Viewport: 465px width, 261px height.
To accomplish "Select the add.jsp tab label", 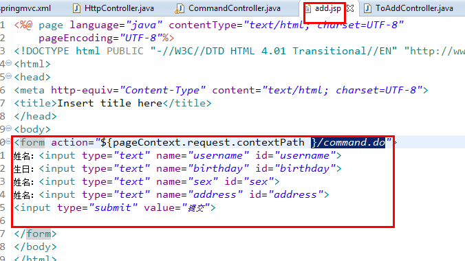I will tap(327, 8).
